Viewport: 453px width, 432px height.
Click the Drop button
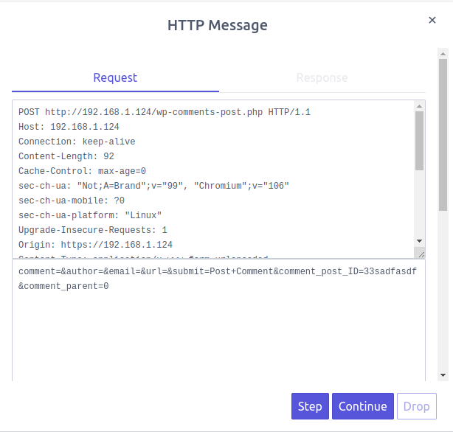click(x=416, y=406)
